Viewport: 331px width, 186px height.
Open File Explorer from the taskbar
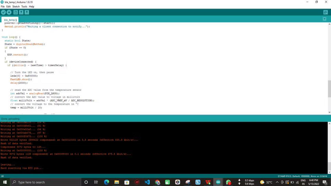(117, 182)
